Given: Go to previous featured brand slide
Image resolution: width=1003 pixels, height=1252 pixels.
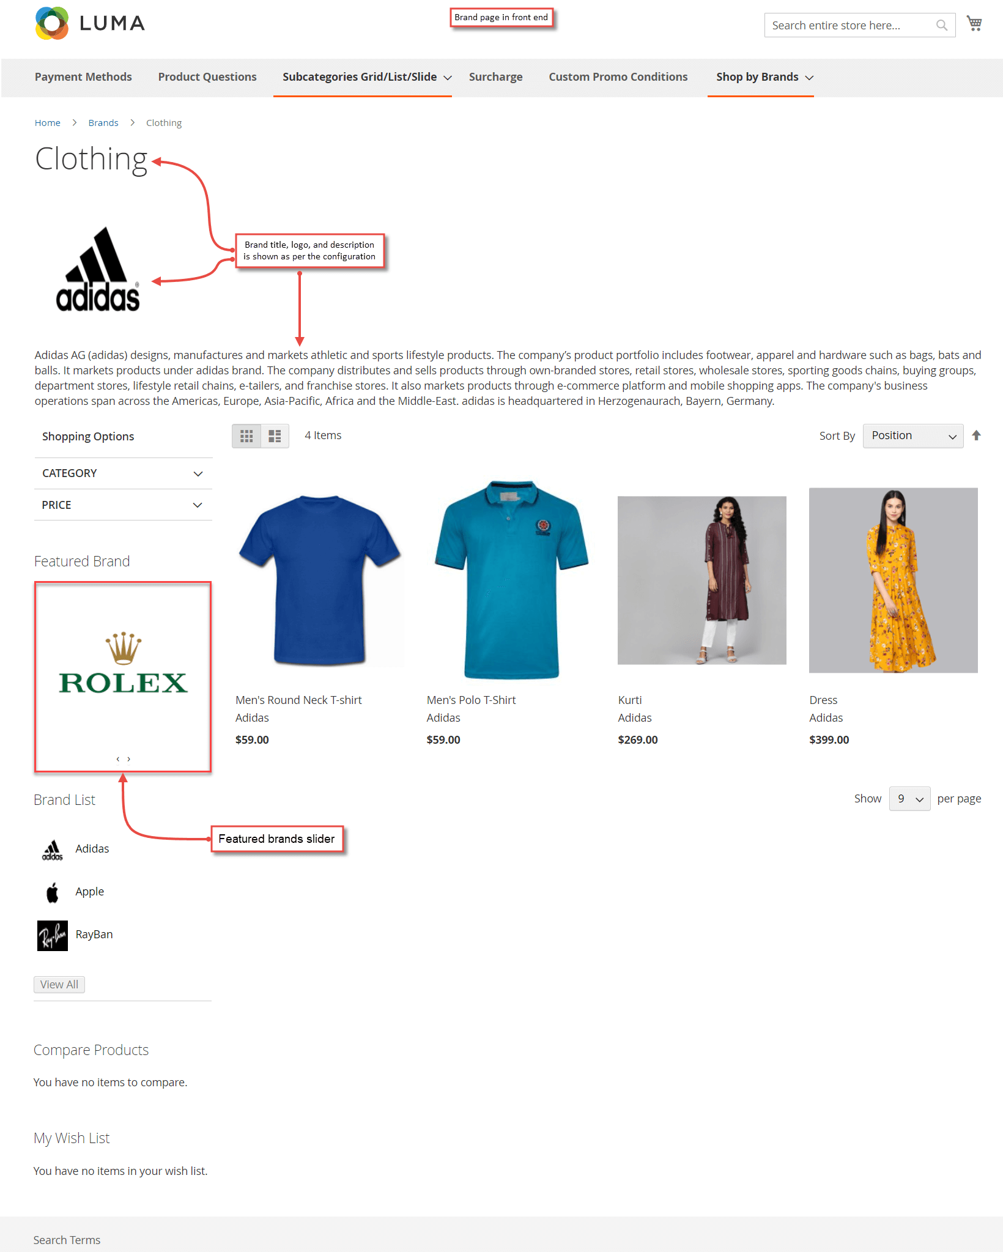Looking at the screenshot, I should tap(117, 759).
